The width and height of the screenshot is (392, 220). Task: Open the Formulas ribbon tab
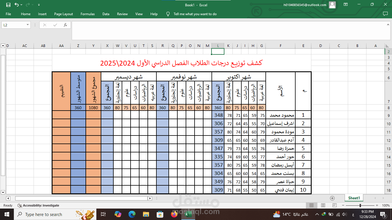[x=88, y=14]
